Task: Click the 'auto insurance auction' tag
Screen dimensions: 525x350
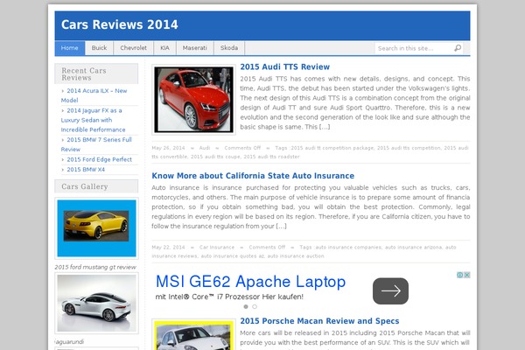Action: coord(296,255)
